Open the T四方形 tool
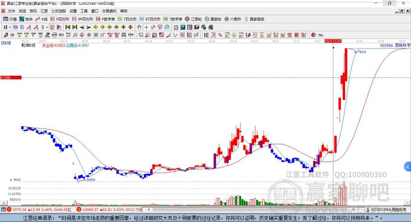The image size is (411, 222). click(127, 19)
